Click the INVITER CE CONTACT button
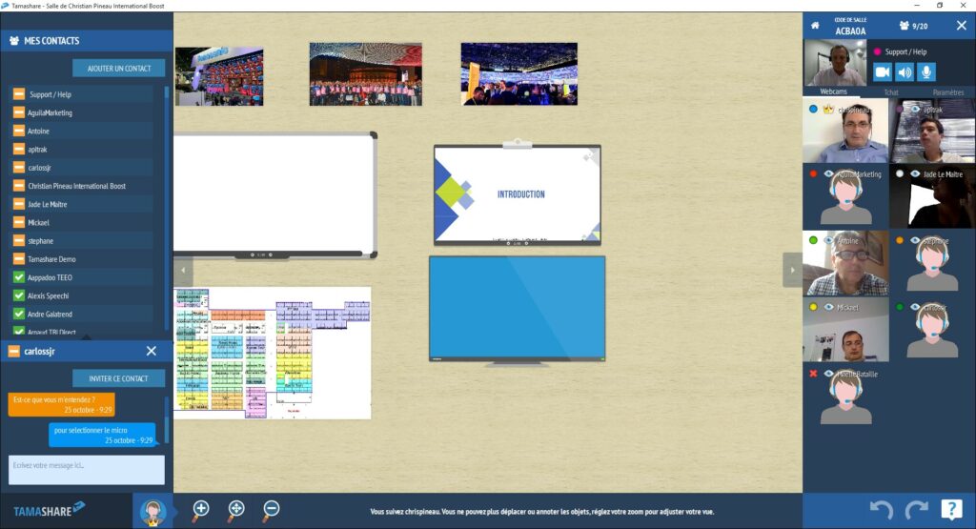976x529 pixels. click(x=118, y=378)
